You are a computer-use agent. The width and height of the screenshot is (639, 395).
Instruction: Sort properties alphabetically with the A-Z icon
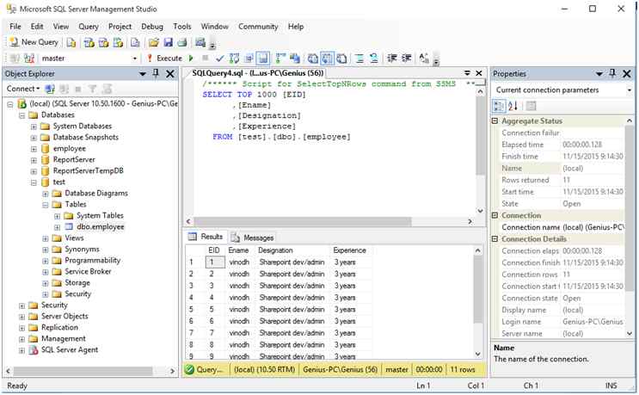pyautogui.click(x=513, y=106)
